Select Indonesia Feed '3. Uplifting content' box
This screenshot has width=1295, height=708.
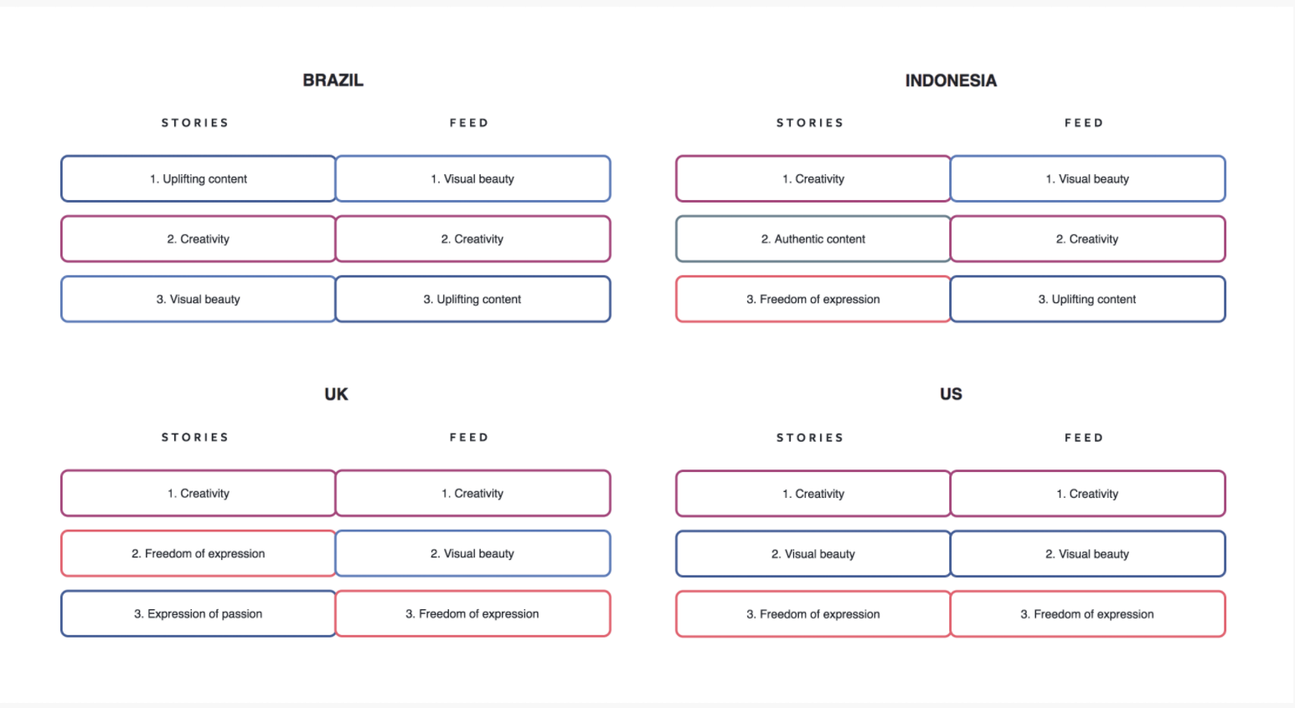tap(1088, 299)
